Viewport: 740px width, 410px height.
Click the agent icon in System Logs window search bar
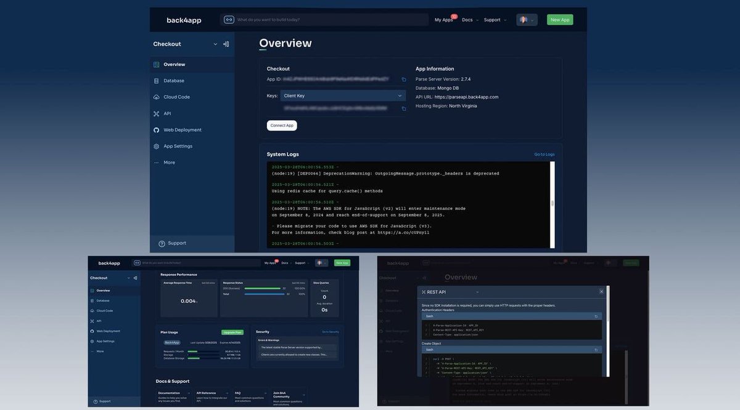pos(229,20)
